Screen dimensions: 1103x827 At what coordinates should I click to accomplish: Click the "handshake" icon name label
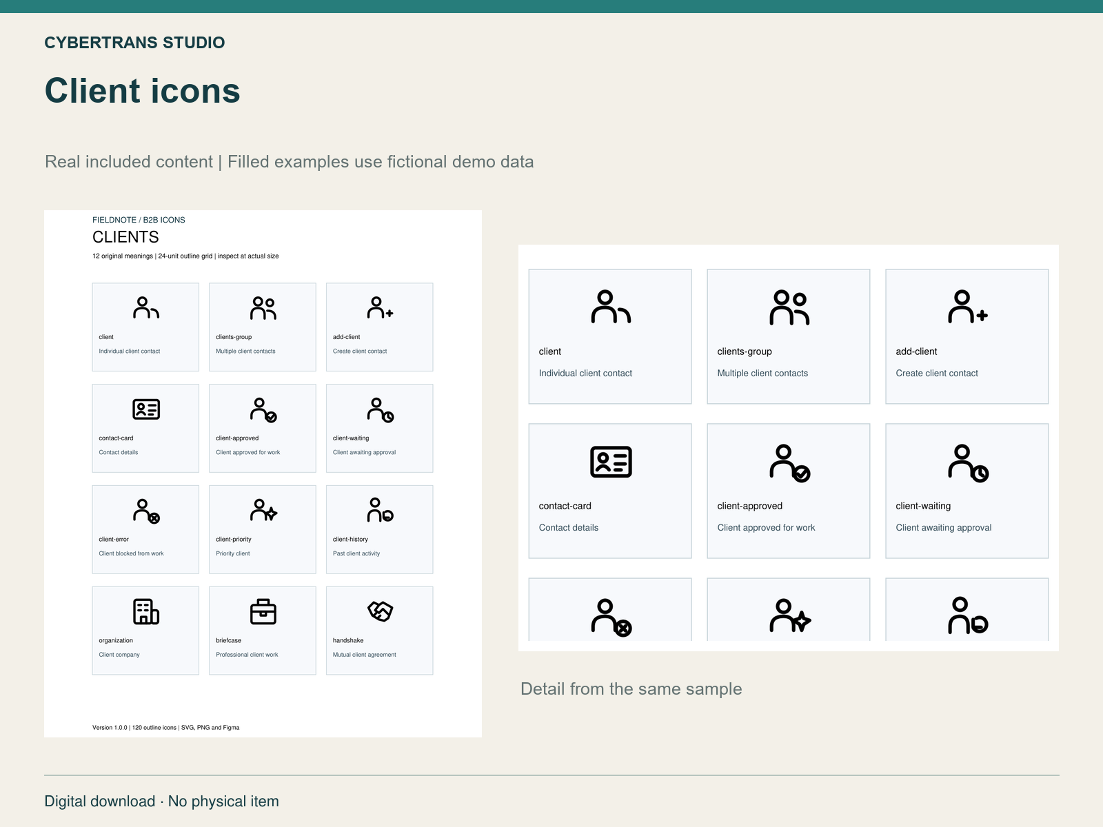(x=348, y=640)
